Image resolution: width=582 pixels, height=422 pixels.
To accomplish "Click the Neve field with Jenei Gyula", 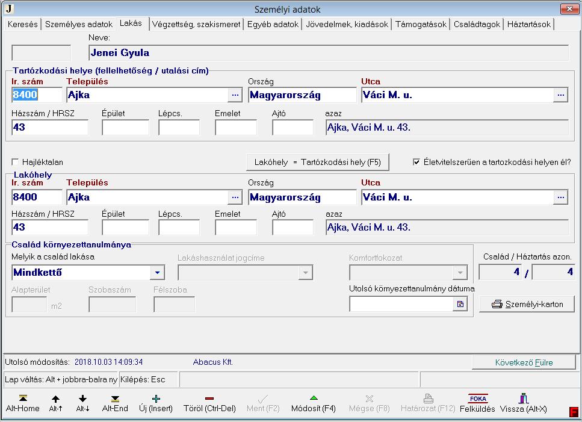I will (x=329, y=53).
